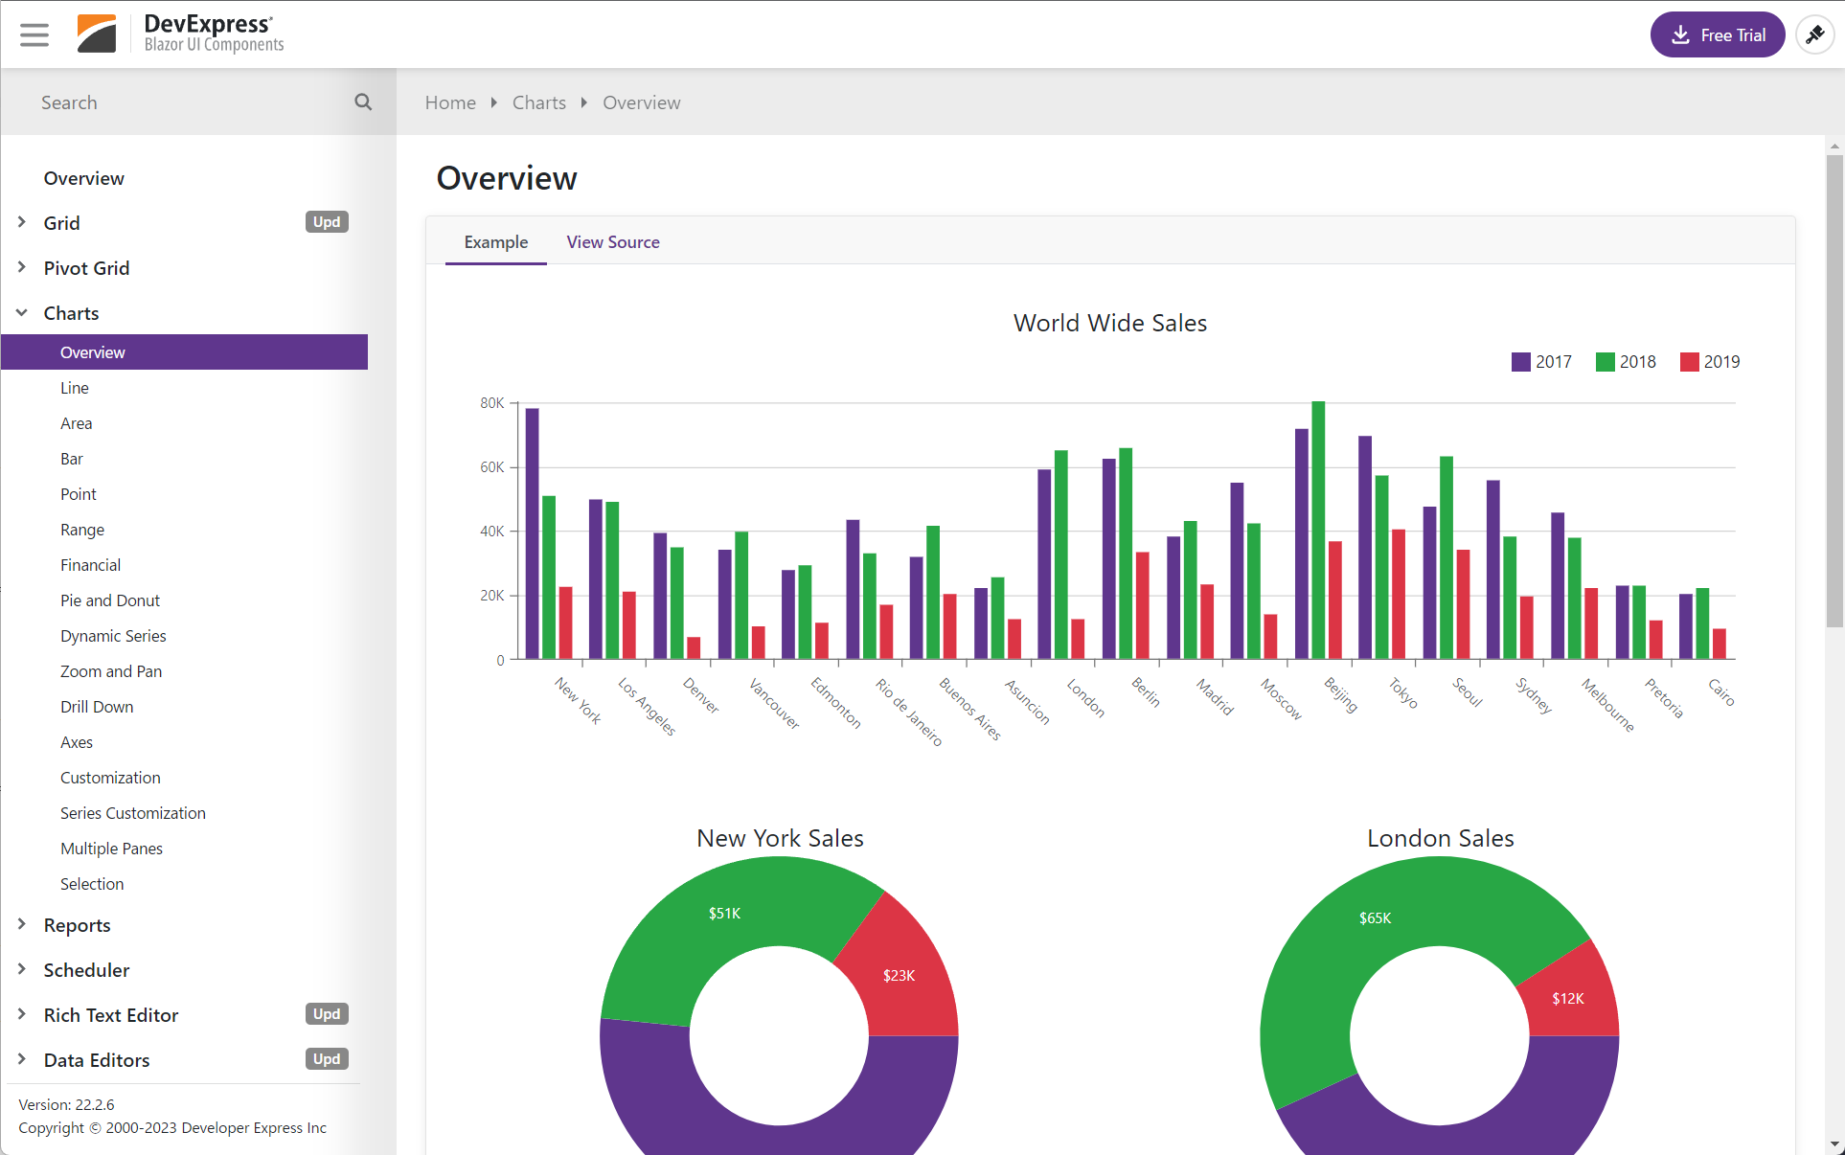1845x1155 pixels.
Task: Click the Upd badge beside Rich Text Editor
Action: click(327, 1014)
